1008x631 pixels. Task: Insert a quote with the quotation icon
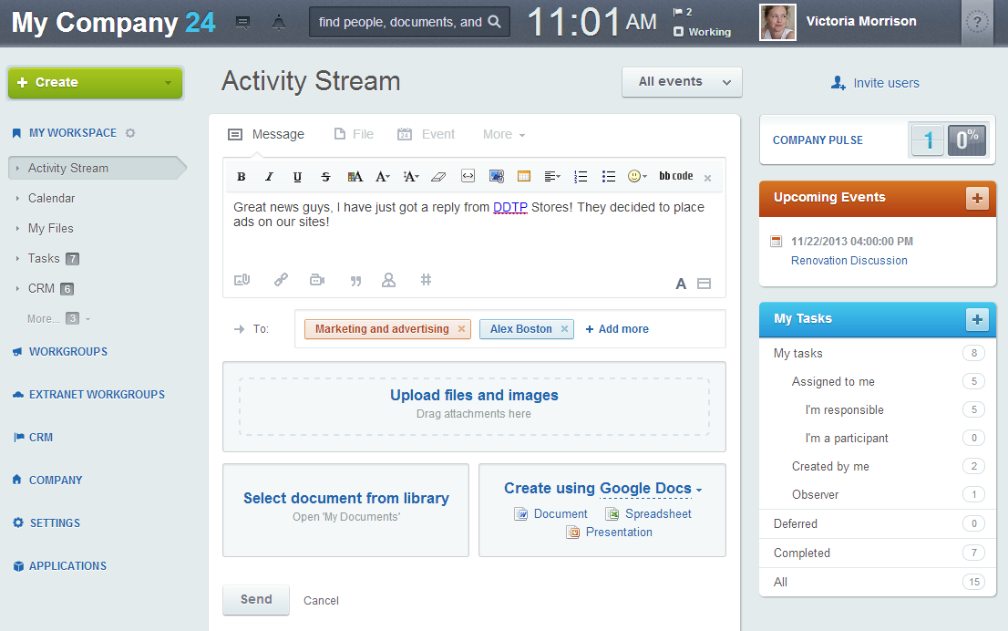355,280
